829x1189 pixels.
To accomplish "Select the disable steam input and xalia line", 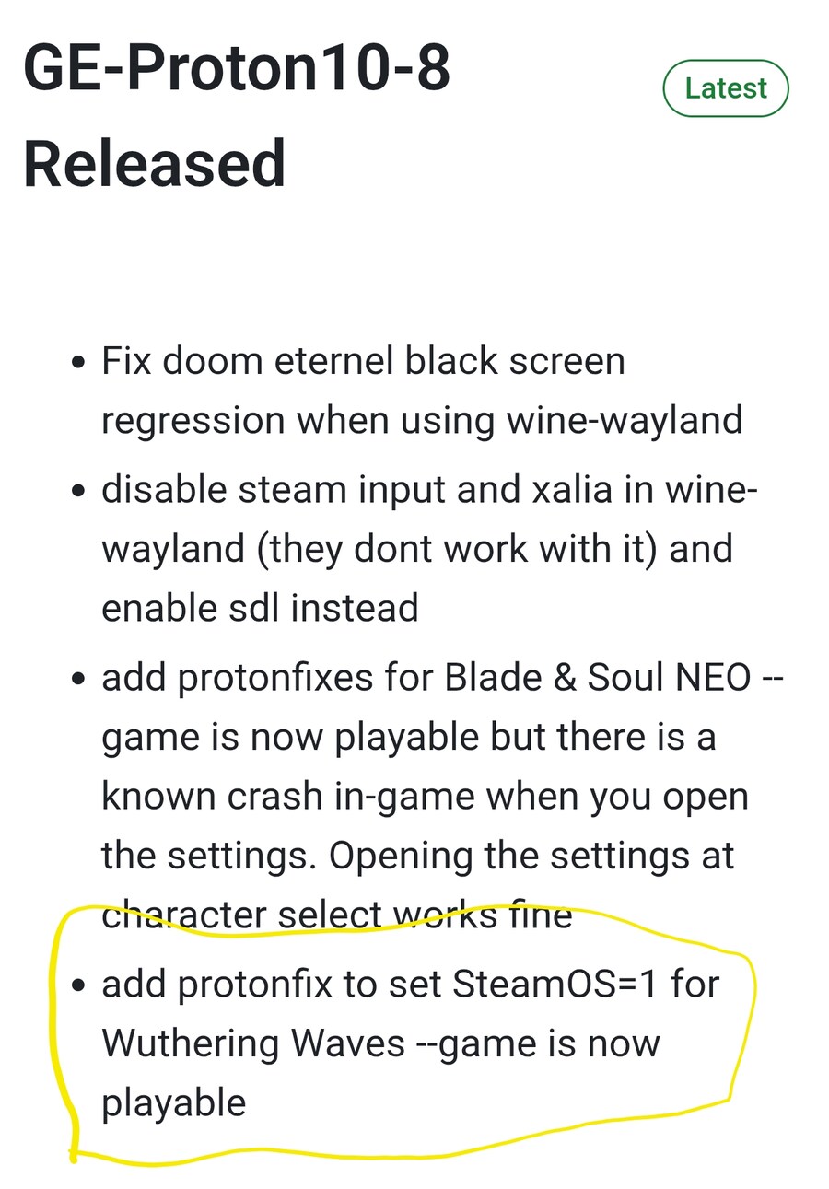I will tap(429, 489).
